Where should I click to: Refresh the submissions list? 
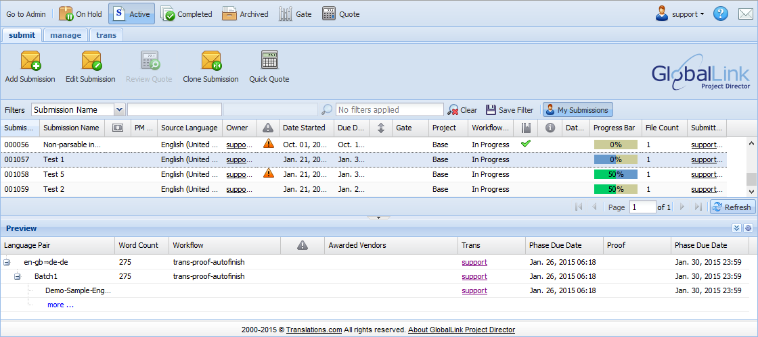(732, 207)
